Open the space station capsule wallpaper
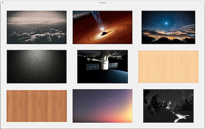Image resolution: width=205 pixels, height=129 pixels. coord(102,67)
